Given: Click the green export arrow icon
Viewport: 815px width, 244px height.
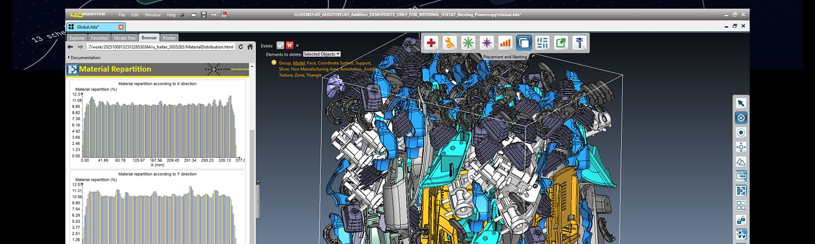Looking at the screenshot, I should tap(561, 43).
